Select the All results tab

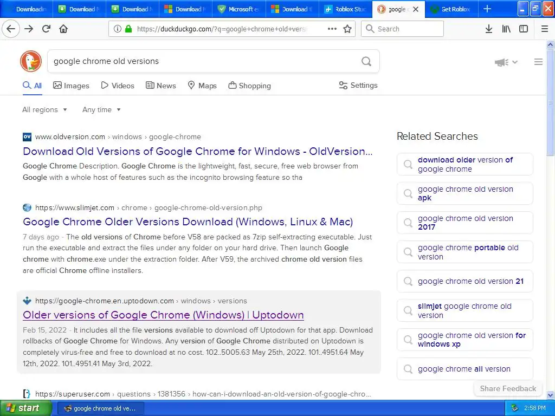(32, 86)
